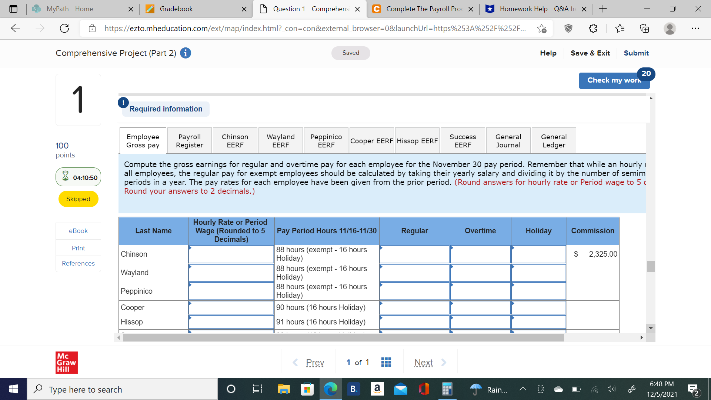Open the page selector grid icon near pagination
Viewport: 711px width, 400px height.
[386, 362]
